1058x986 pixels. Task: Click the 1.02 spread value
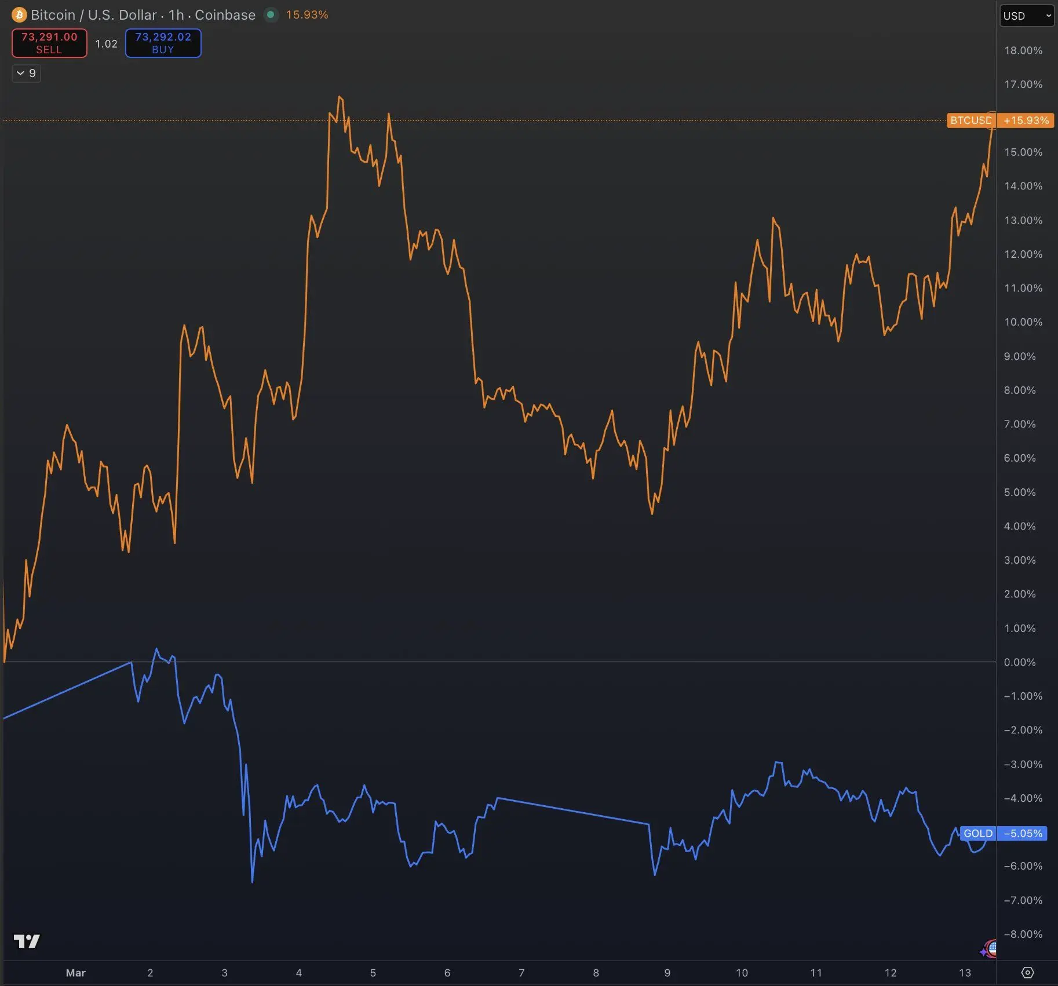pyautogui.click(x=106, y=44)
